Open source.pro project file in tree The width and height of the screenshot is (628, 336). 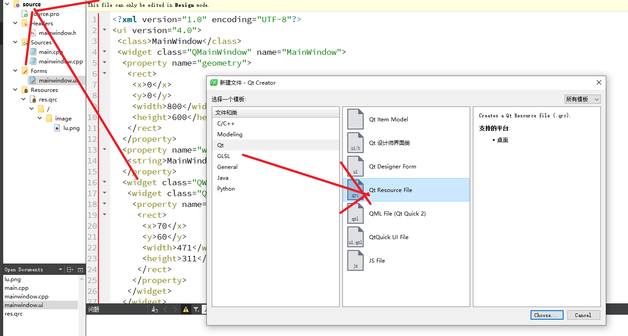tap(45, 14)
